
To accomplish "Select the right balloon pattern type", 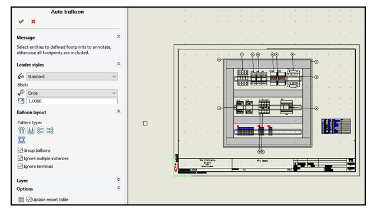I will [x=49, y=131].
